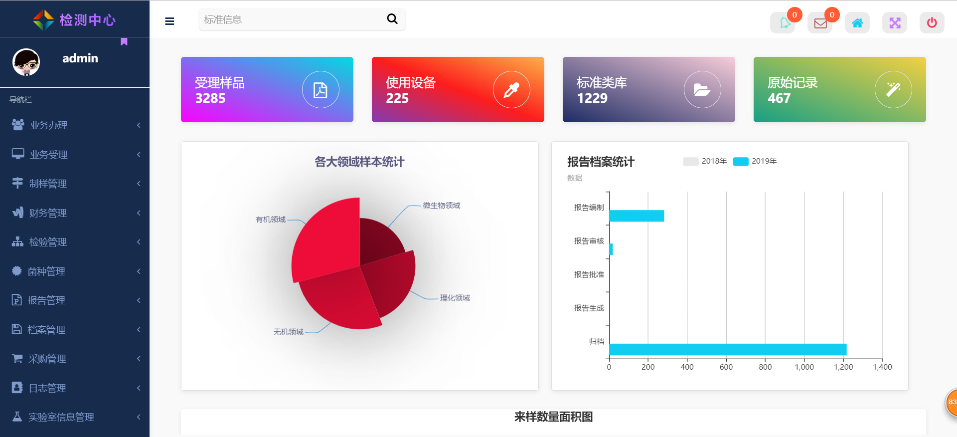Click the hamburger menu toggle icon
Screen dimensions: 957x437
click(169, 21)
